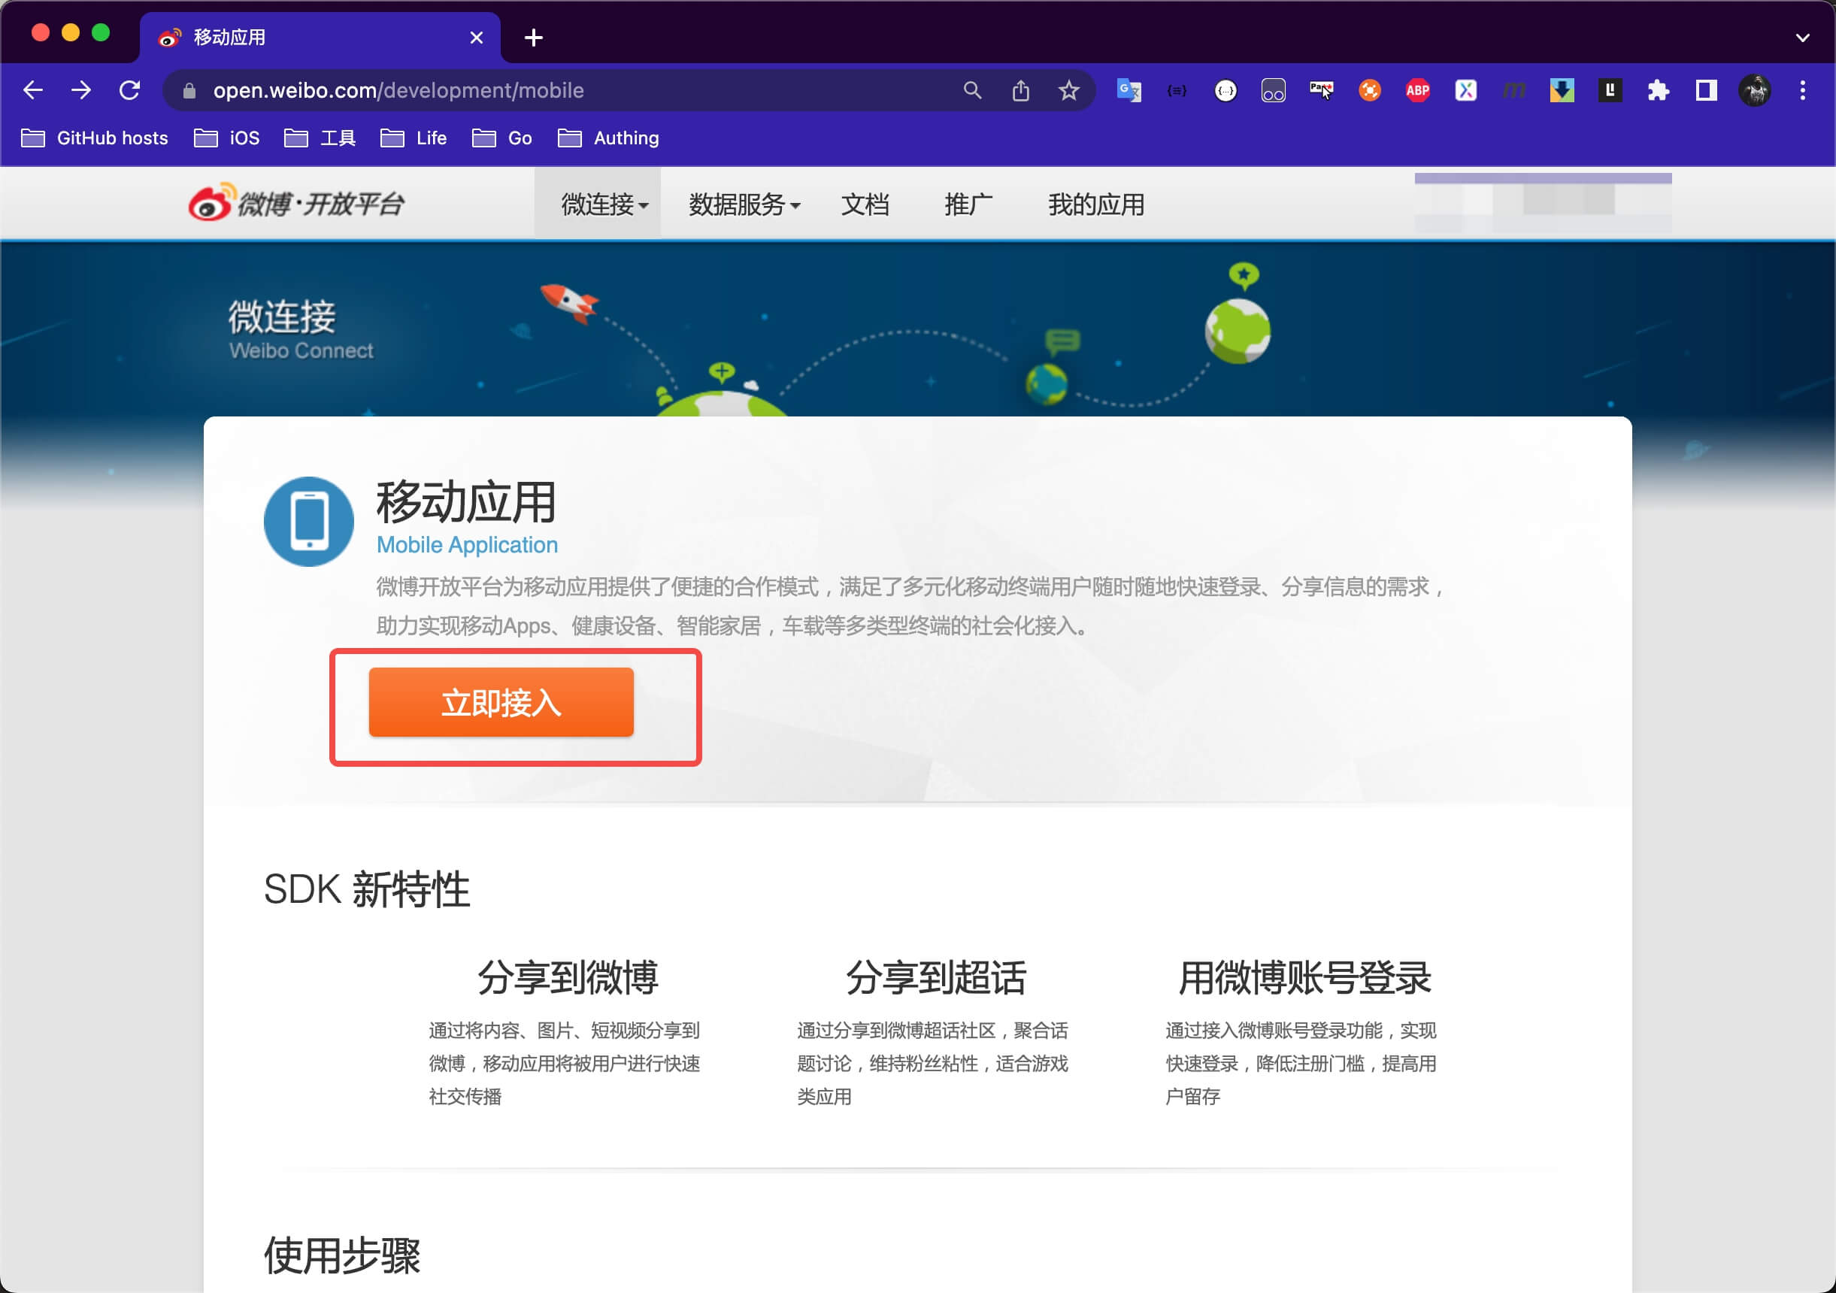Click the blue mobile phone app icon
Viewport: 1836px width, 1293px height.
click(309, 522)
